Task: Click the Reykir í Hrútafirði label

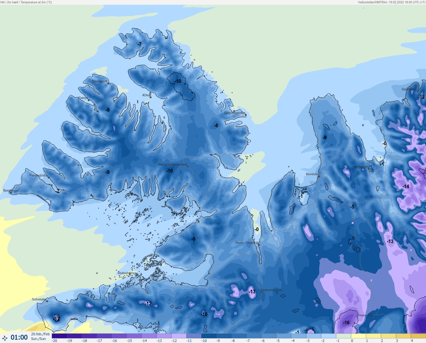Action: tap(247, 243)
